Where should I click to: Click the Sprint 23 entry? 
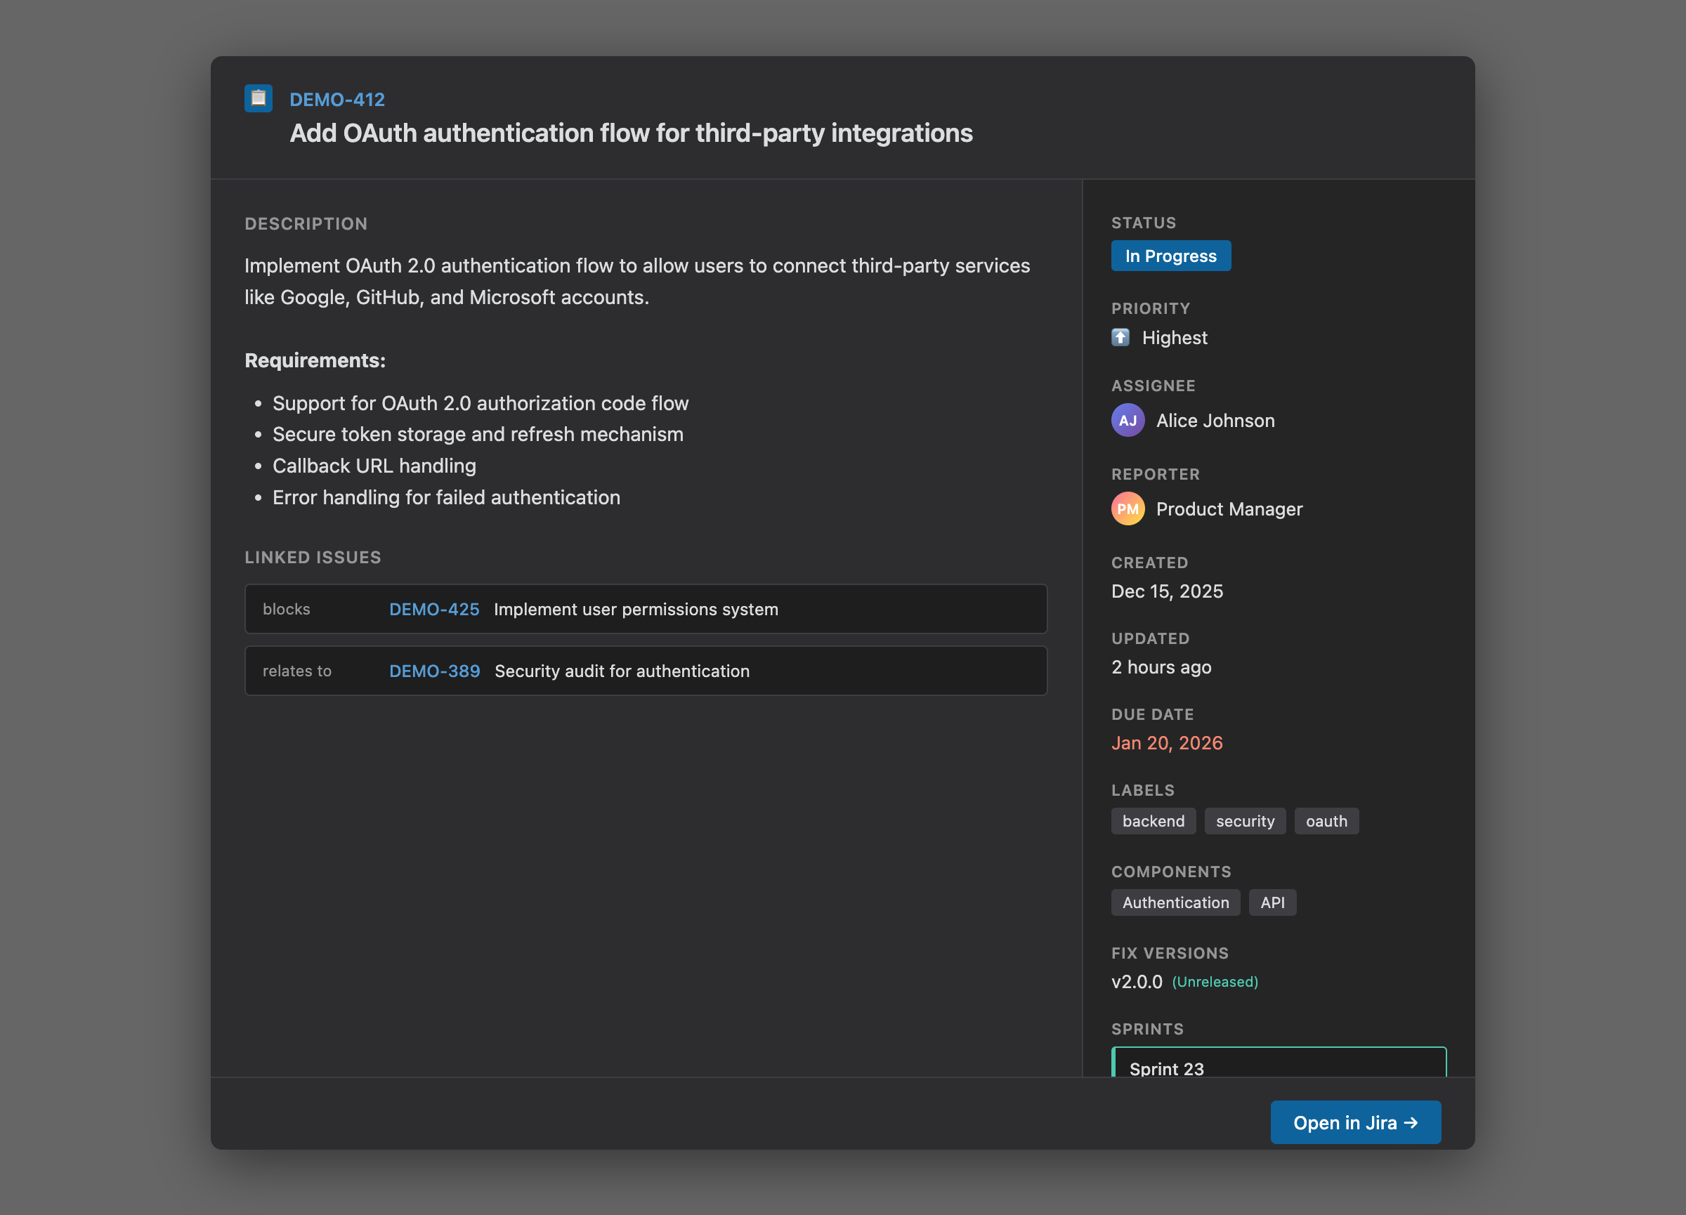[x=1279, y=1063]
